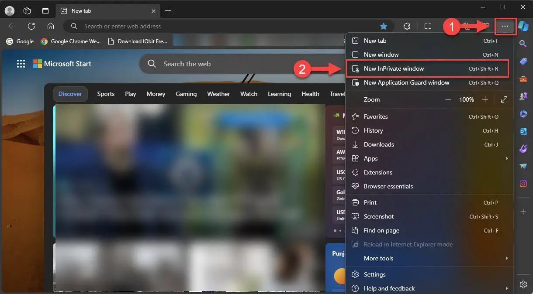Switch to the Weather tab on Microsoft Start

tap(218, 94)
